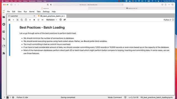Click the notebook trust shield icon

[x=125, y=97]
